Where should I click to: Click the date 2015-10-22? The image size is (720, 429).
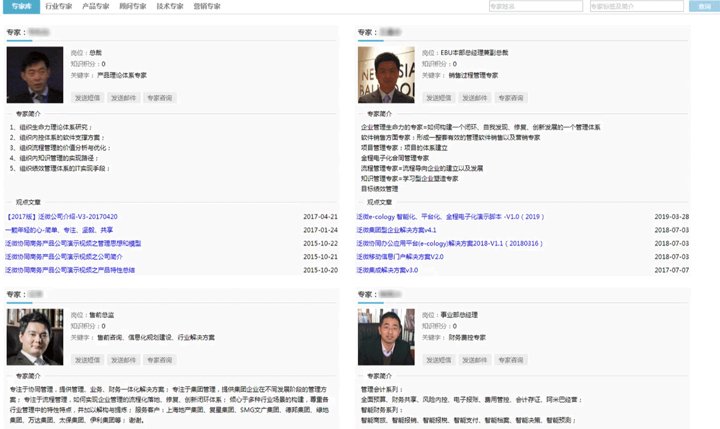coord(320,243)
